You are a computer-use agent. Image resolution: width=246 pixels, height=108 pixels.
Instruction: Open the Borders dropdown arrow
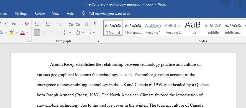coord(94,33)
